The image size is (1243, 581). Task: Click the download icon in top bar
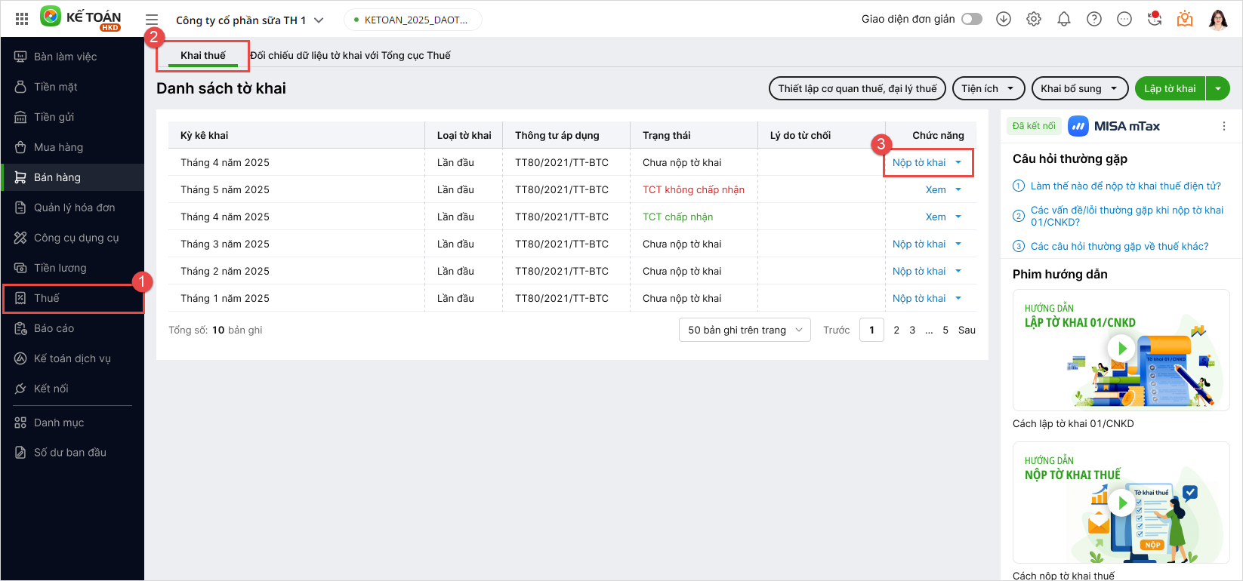pos(1004,19)
